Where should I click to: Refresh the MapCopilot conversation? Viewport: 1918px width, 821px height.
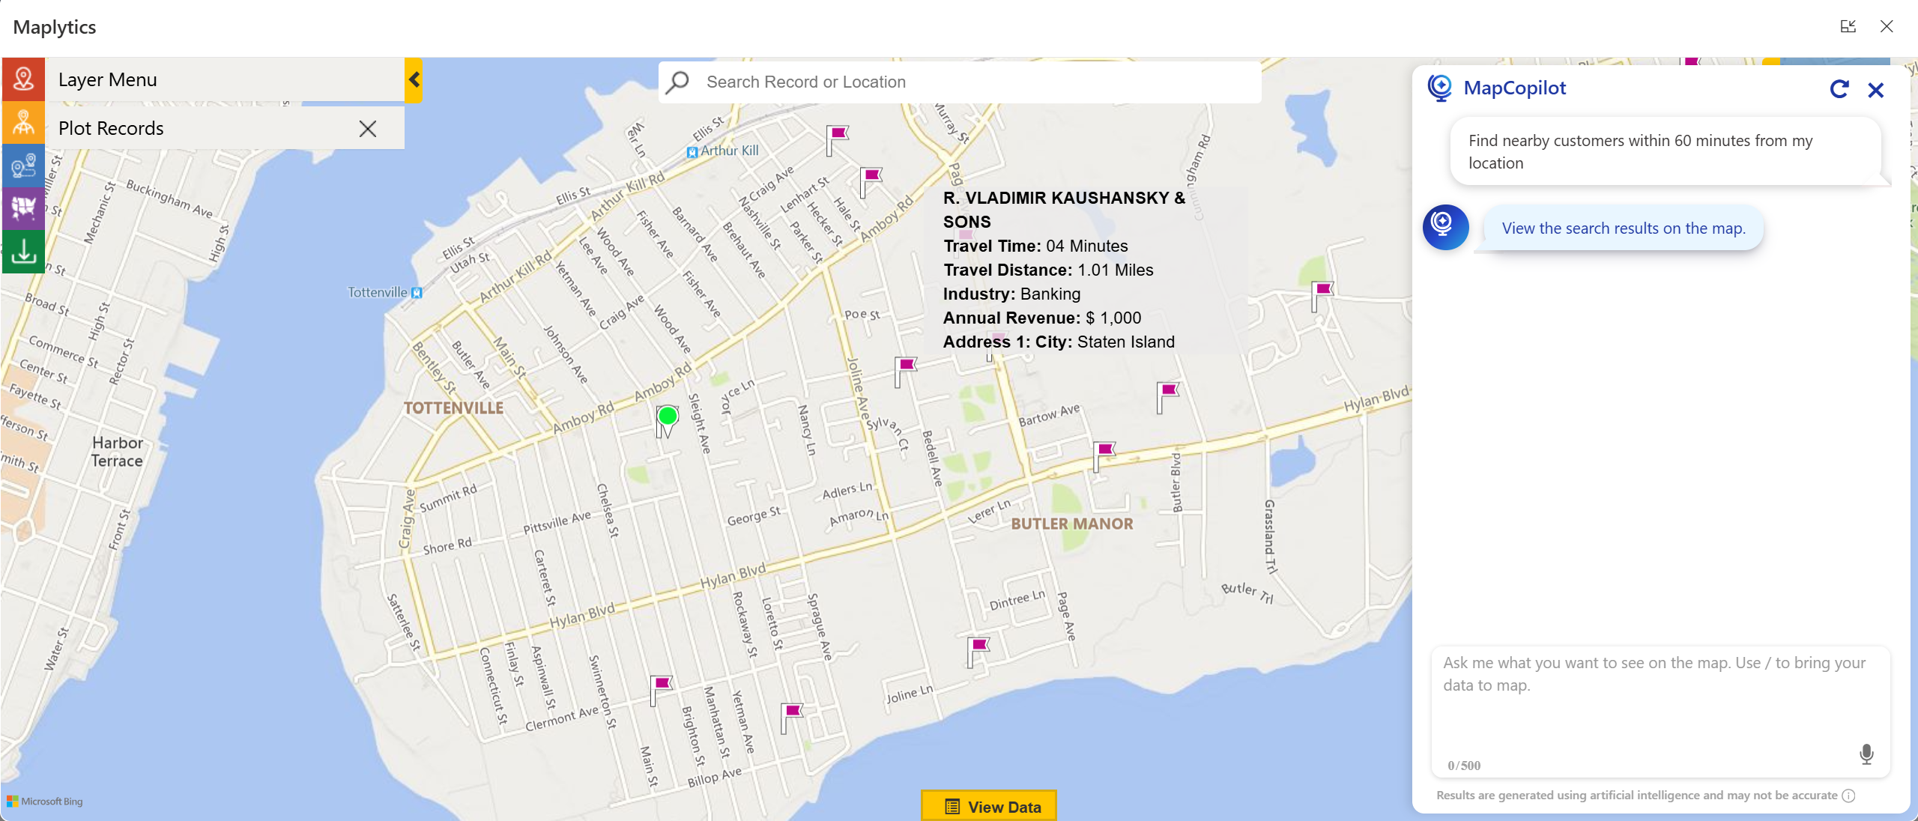click(1840, 89)
